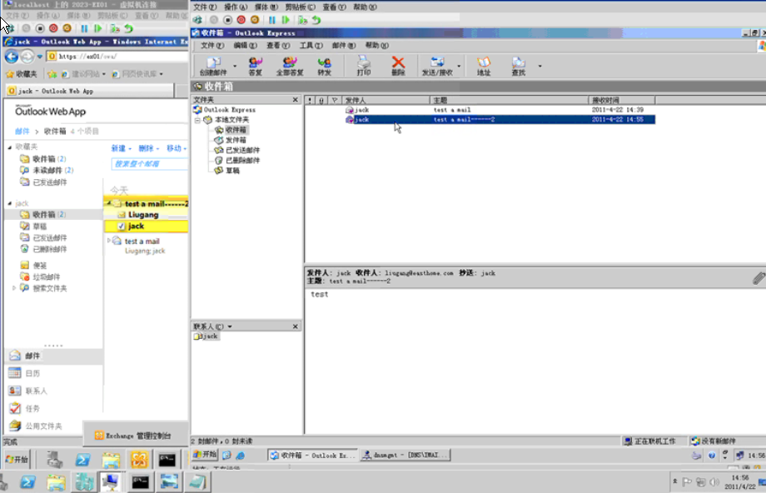Click Pause icon in Outlook Express VM toolbar
This screenshot has width=766, height=493.
(x=272, y=20)
